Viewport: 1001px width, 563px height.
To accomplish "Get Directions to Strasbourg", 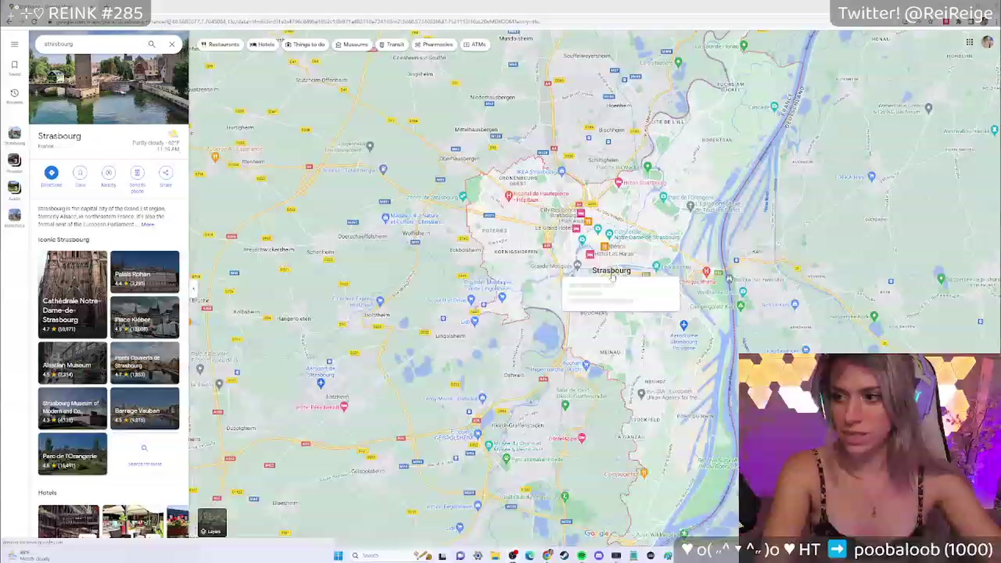I will [x=51, y=176].
